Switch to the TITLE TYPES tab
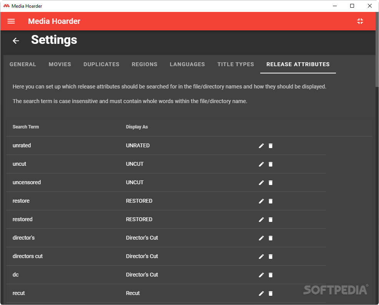 235,64
